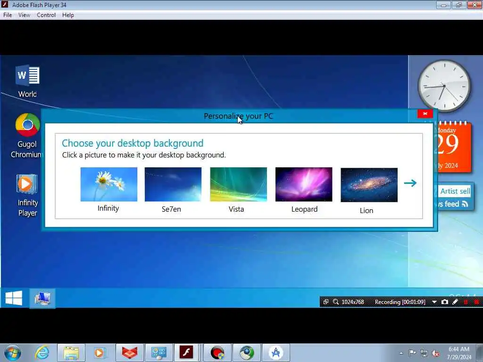
Task: Click the computer icon on inner taskbar
Action: [42, 298]
